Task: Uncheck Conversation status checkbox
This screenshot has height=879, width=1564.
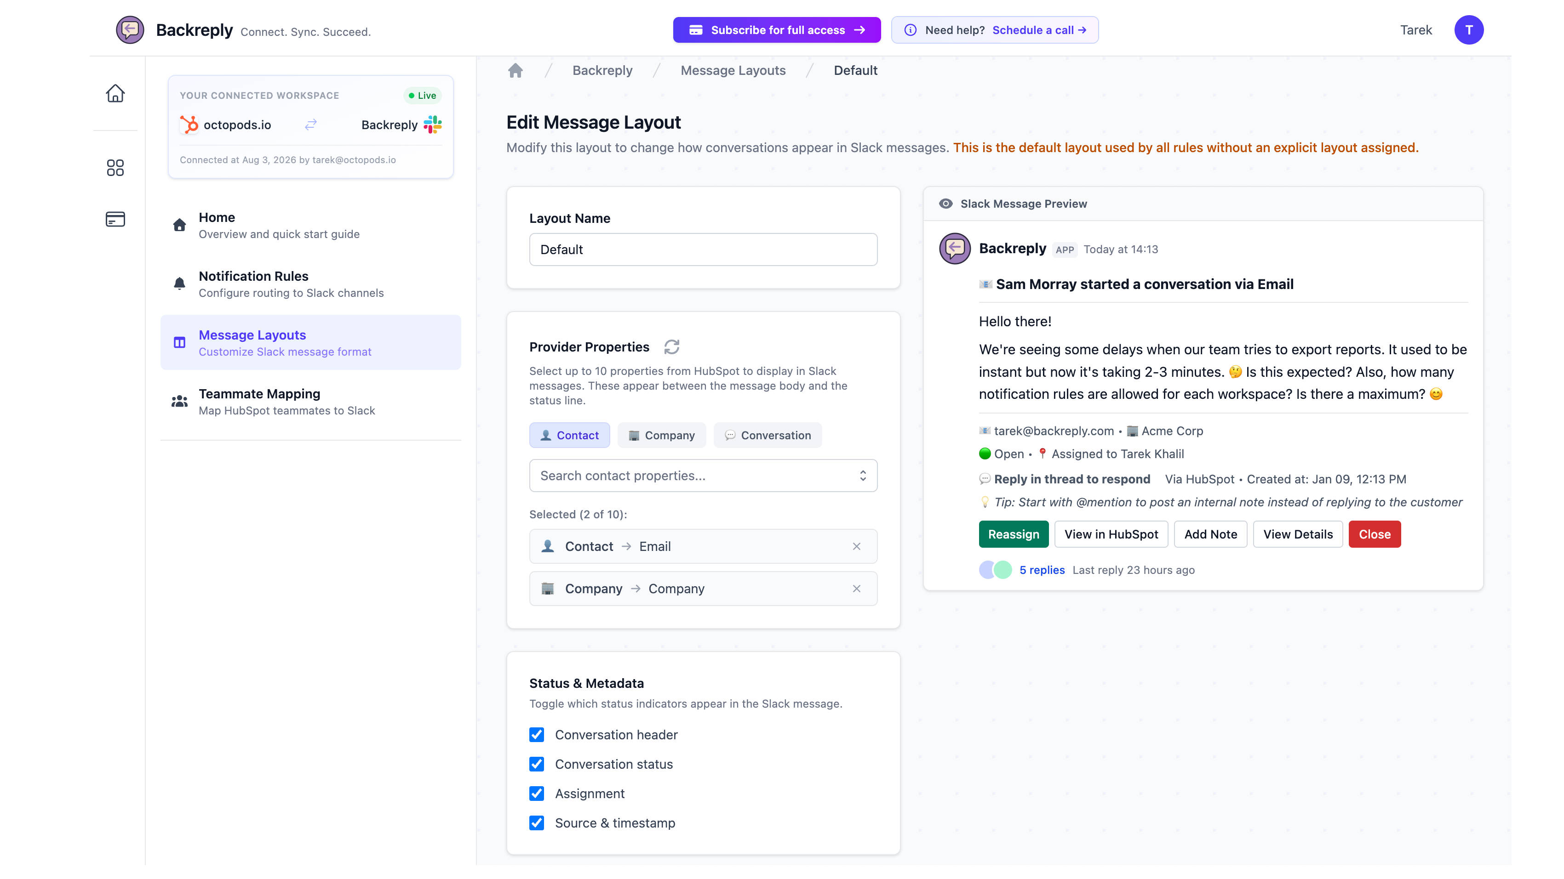Action: coord(537,764)
